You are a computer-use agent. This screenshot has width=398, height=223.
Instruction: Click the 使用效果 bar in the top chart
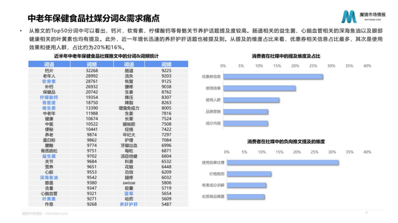(260, 88)
